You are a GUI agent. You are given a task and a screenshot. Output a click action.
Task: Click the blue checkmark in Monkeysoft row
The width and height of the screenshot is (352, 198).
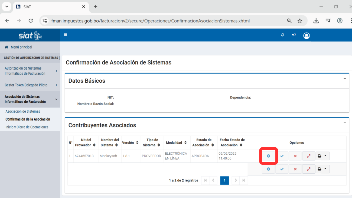[x=282, y=156]
